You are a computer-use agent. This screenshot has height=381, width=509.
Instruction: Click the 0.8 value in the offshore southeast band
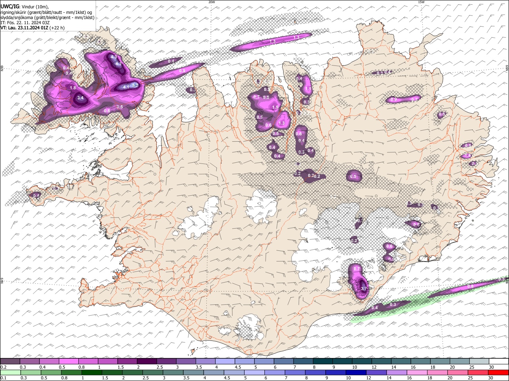tap(470, 286)
